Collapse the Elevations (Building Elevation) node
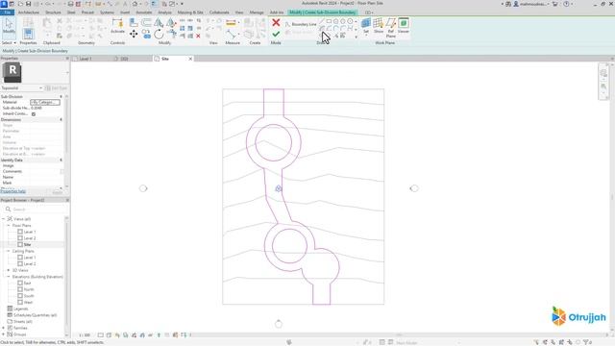The width and height of the screenshot is (615, 346). coord(9,277)
